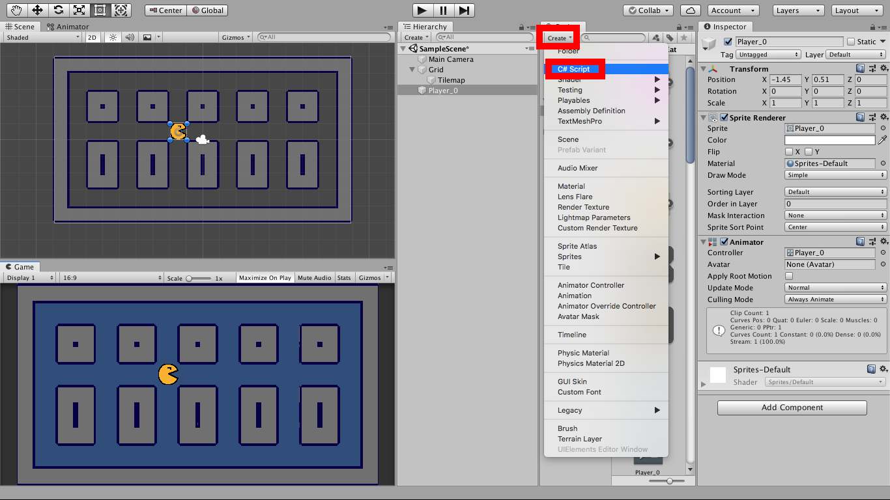Choose Animator Controller menu entry

coord(607,285)
